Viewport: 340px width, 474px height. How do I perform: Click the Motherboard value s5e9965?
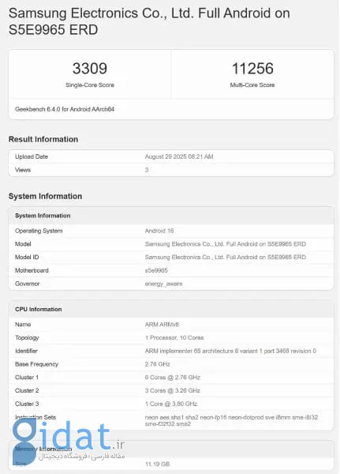156,270
